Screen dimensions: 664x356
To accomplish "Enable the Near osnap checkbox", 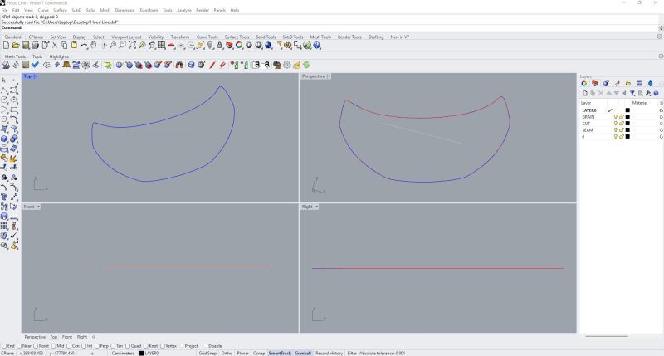I will [19, 346].
